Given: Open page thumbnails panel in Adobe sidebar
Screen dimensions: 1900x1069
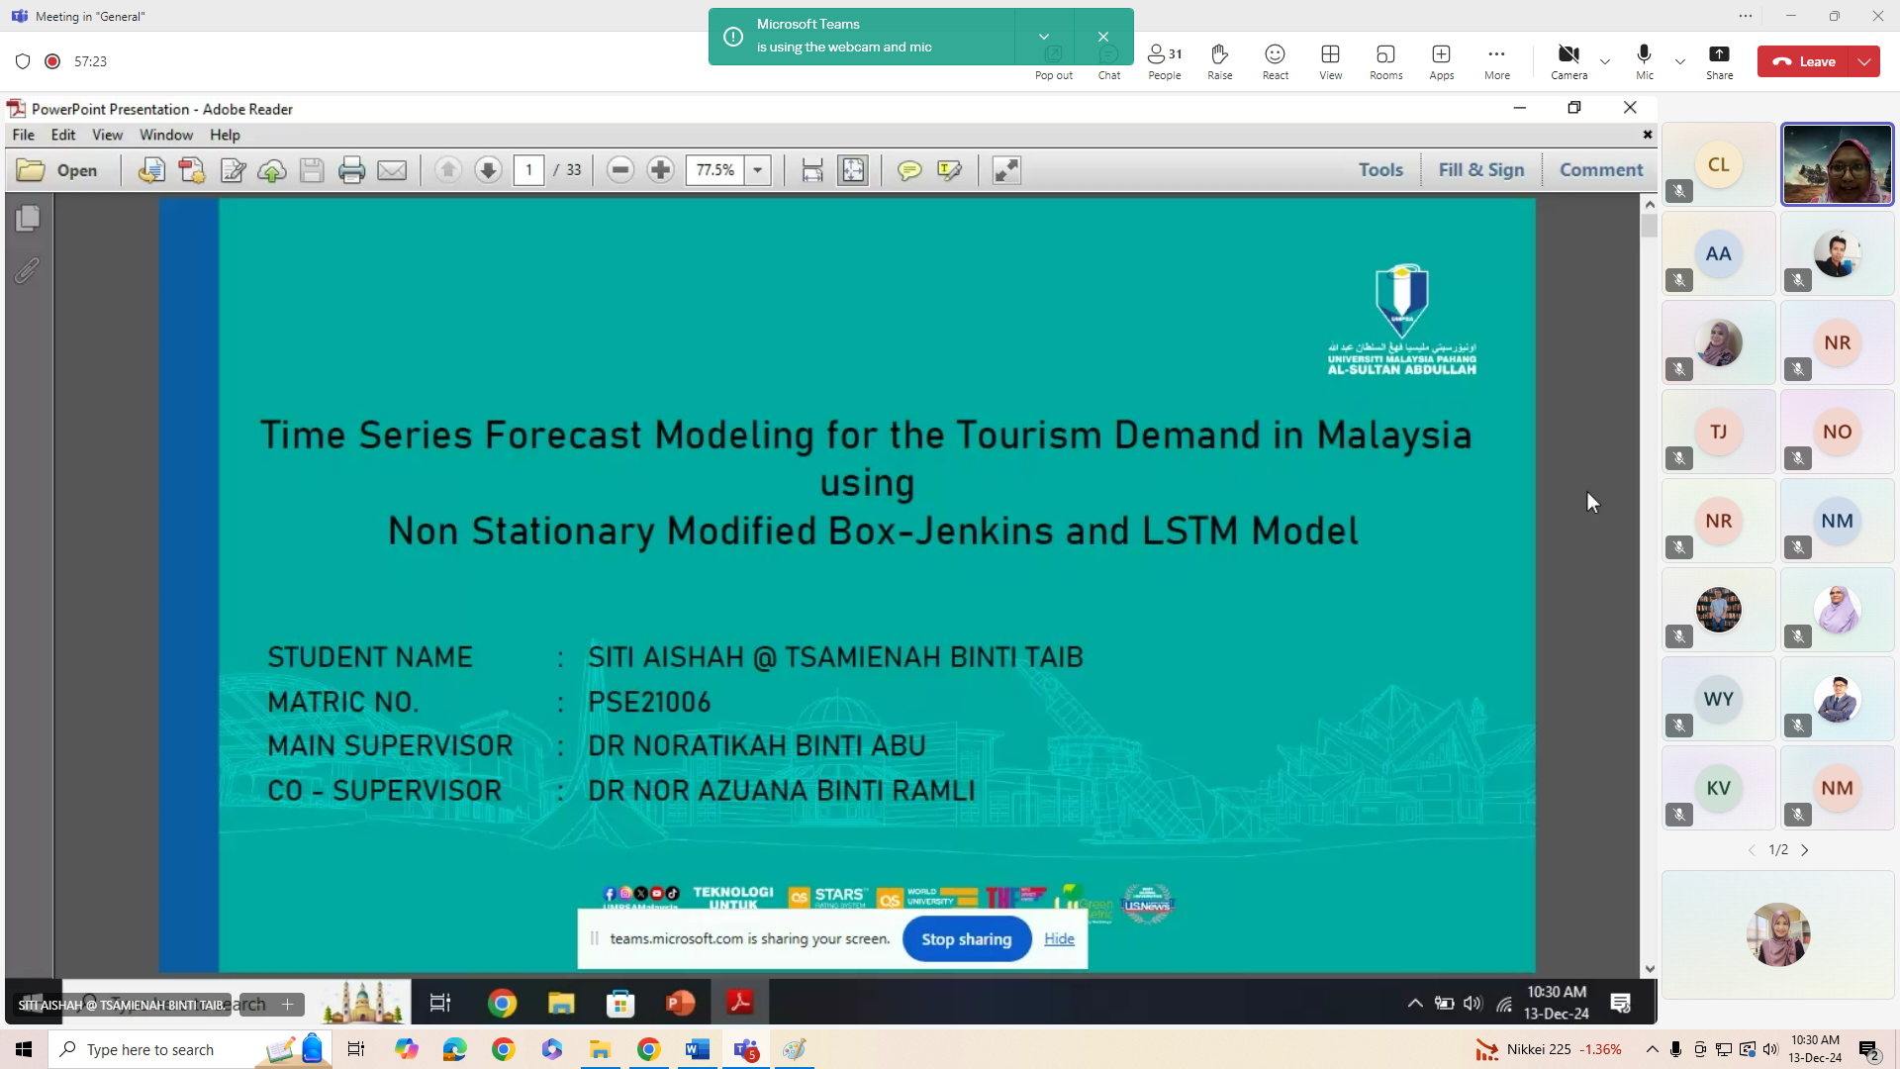Looking at the screenshot, I should 28,218.
